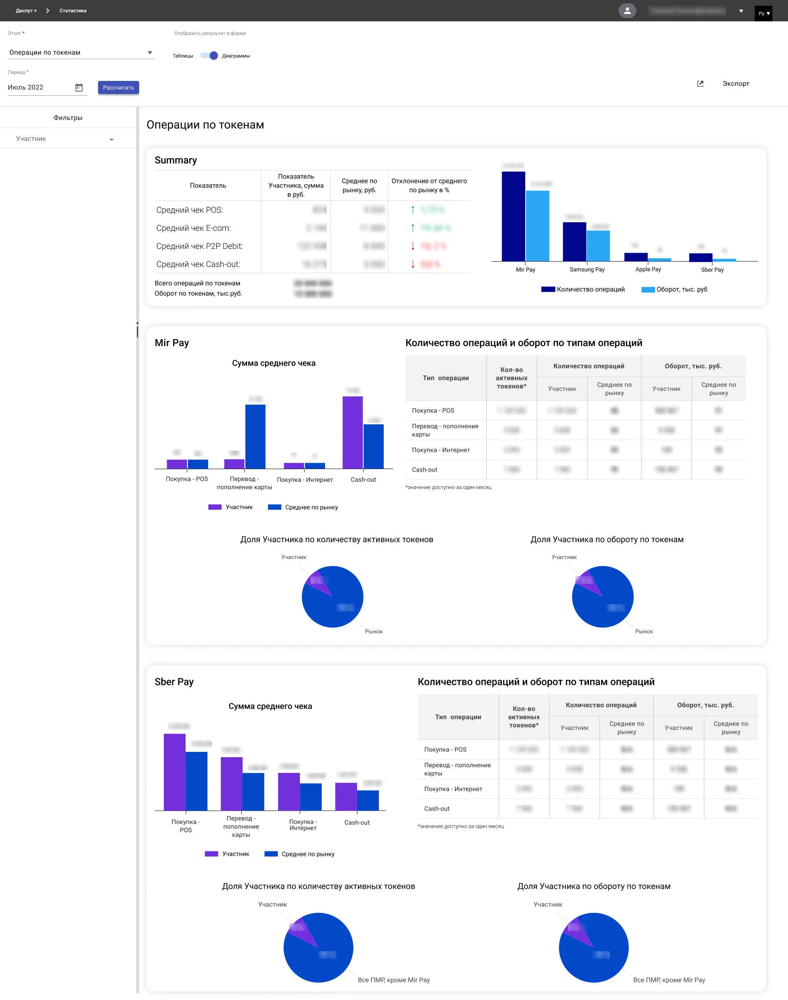Screen dimensions: 788x1000
Task: Click the green up arrow for Средний чек POS
Action: coord(412,209)
